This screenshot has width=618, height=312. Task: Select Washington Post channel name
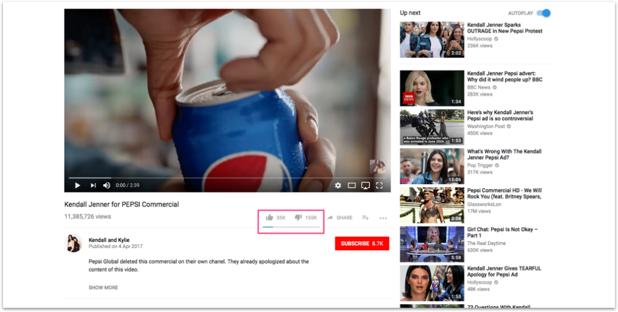click(486, 127)
